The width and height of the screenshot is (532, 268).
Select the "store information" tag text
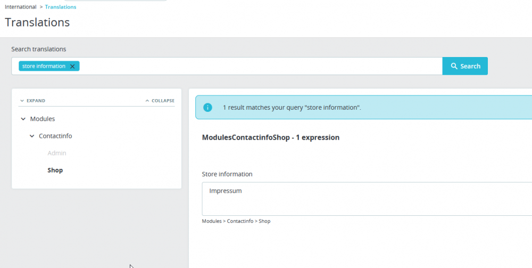click(x=44, y=66)
